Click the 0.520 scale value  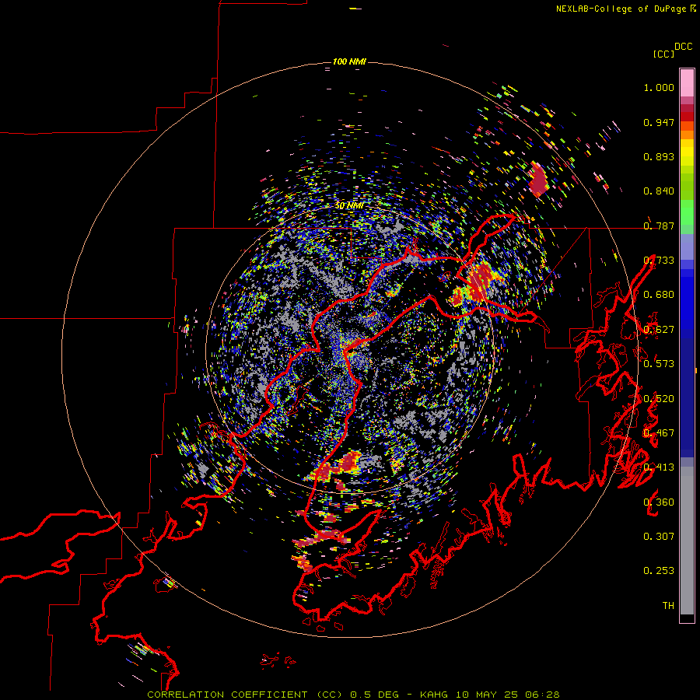click(659, 399)
